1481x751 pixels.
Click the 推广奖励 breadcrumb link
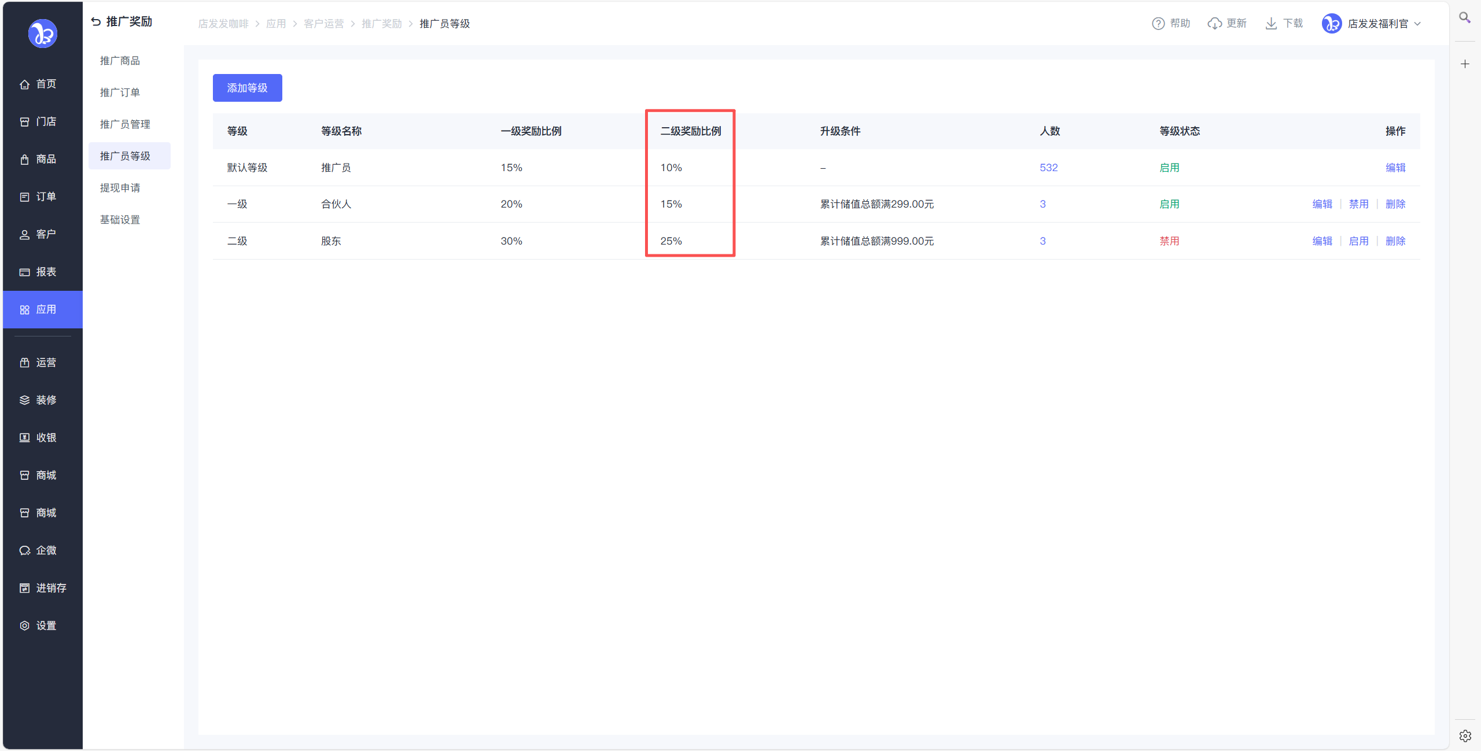point(381,24)
